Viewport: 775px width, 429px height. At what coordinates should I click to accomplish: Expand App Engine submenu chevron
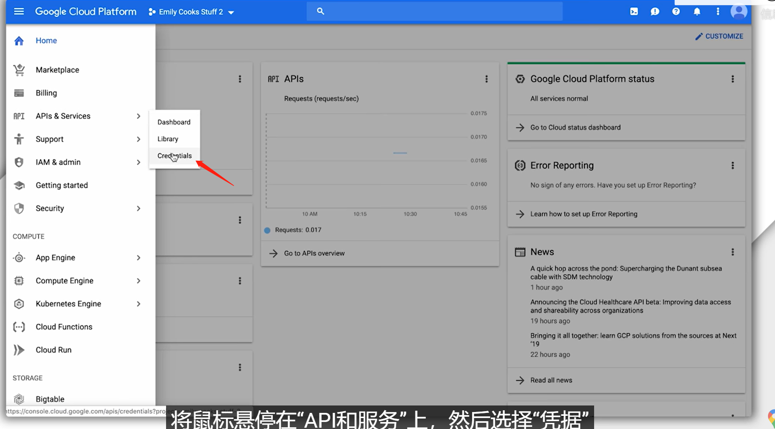point(139,257)
